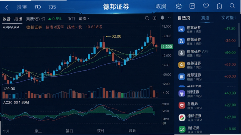Select the 真选 tab in watchlist panel

[205, 18]
